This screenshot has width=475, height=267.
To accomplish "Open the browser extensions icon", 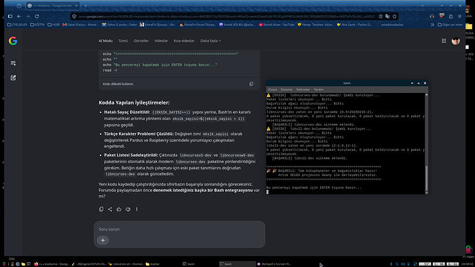I will coord(451,17).
